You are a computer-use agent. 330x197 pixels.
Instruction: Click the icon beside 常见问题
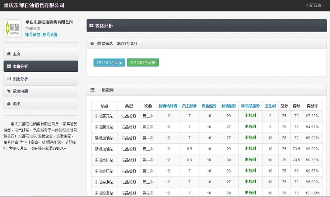8,91
